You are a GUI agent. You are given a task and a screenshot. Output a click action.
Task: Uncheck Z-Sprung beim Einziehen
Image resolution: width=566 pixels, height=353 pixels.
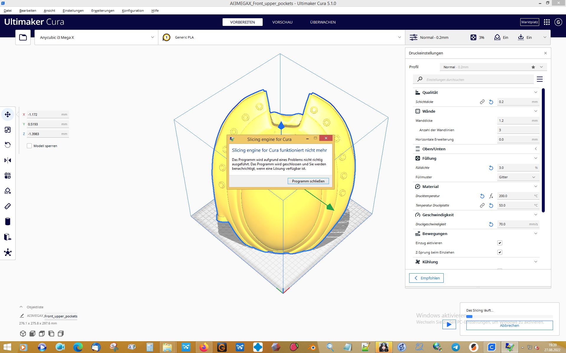point(500,252)
